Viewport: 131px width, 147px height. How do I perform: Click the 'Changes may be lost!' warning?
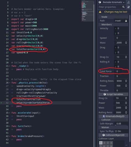(116, 12)
